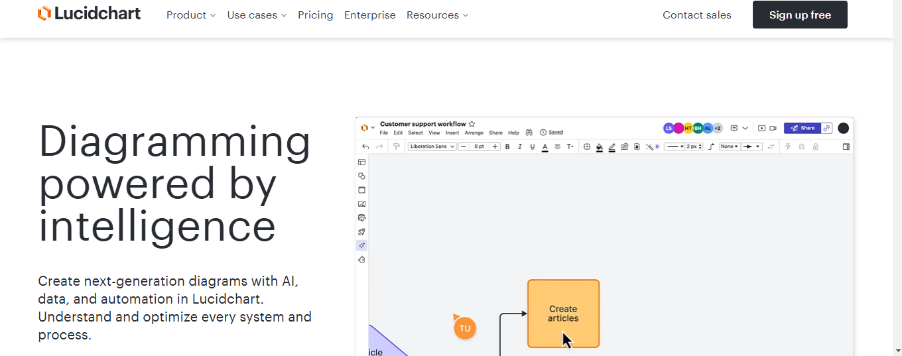The width and height of the screenshot is (902, 356).
Task: Click the shape style icon after line color
Action: 625,147
